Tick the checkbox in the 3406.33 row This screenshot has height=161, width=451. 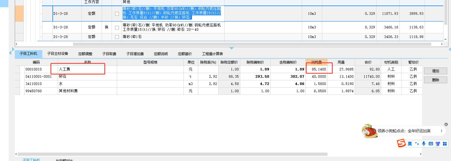[117, 37]
